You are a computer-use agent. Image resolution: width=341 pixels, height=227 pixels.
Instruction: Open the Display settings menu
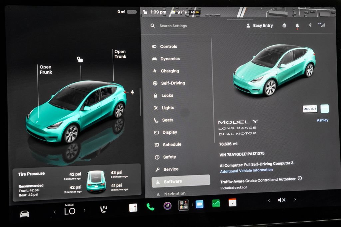click(166, 132)
